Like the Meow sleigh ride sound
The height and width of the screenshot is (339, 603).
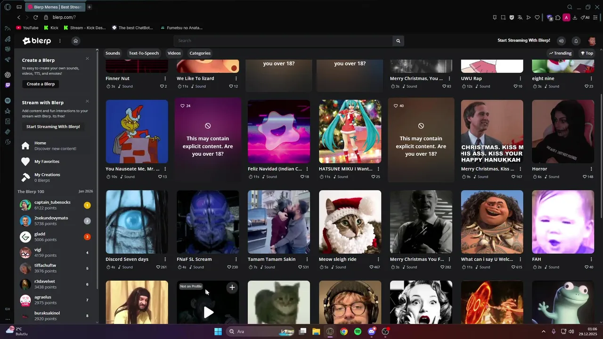click(x=372, y=267)
